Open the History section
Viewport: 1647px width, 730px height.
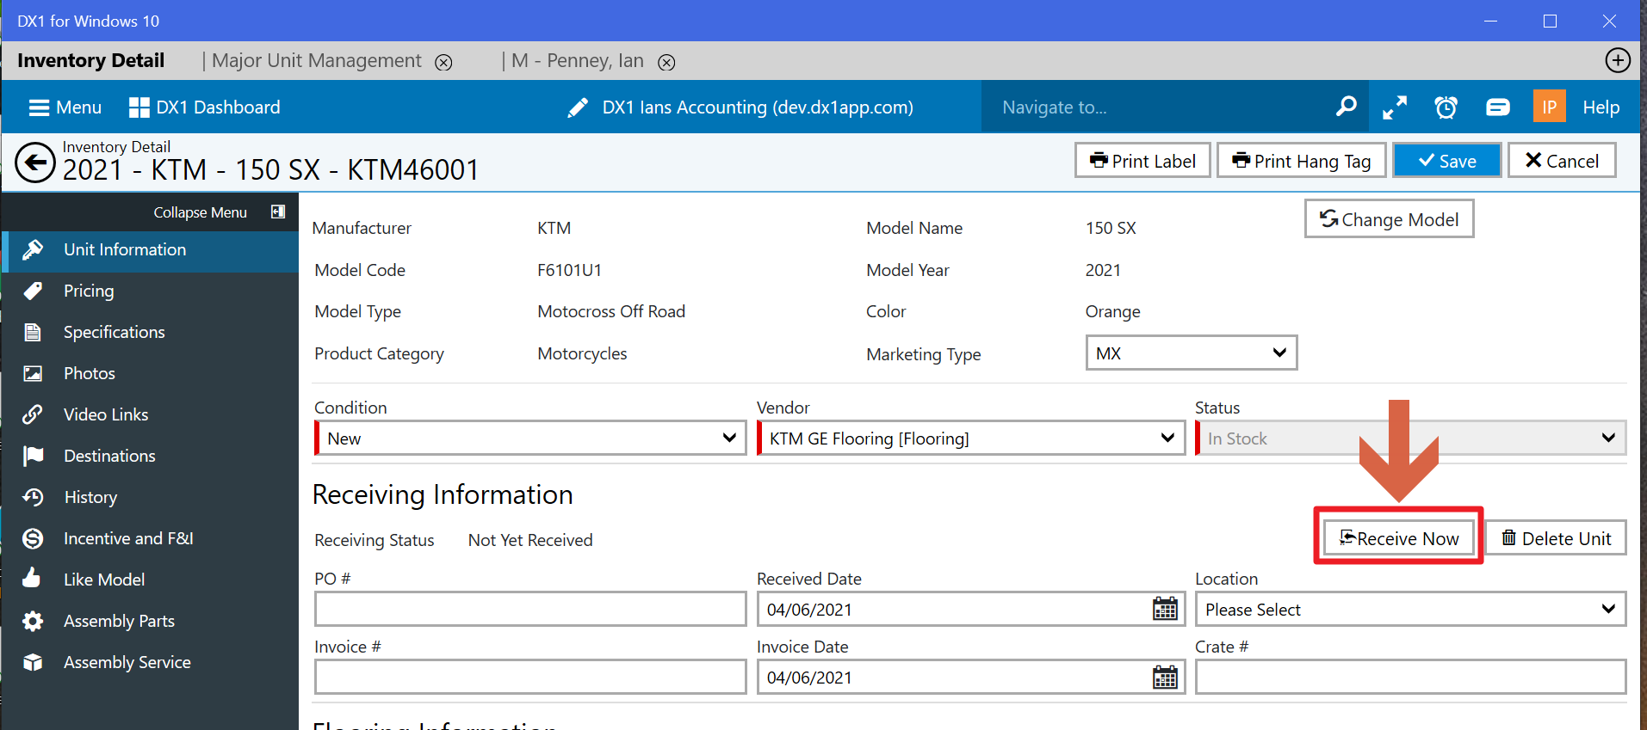pos(151,497)
